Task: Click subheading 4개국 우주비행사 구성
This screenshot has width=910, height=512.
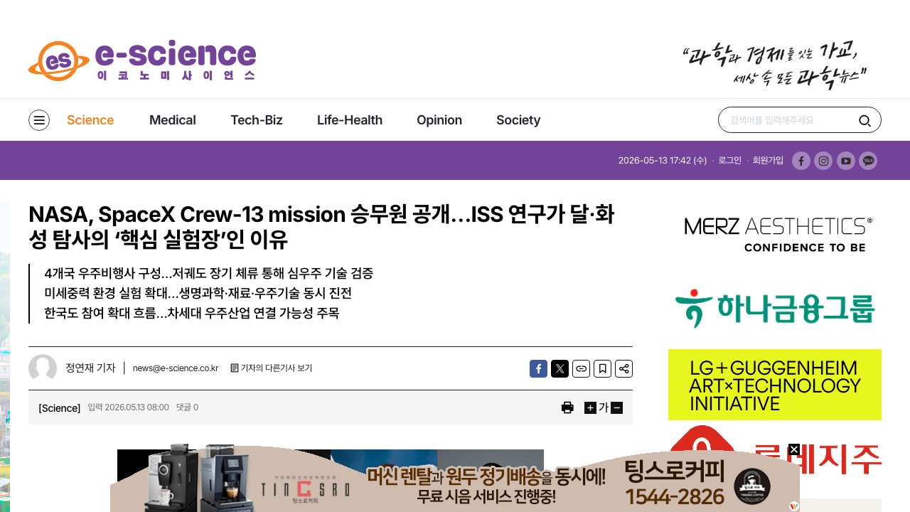Action: [208, 274]
